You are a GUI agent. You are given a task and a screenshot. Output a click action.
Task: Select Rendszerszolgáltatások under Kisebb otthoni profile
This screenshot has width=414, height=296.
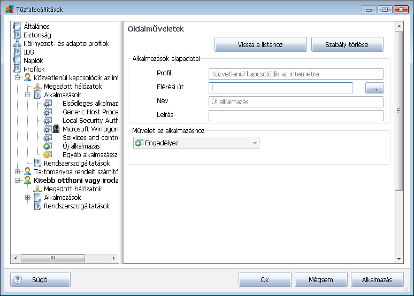tap(77, 206)
